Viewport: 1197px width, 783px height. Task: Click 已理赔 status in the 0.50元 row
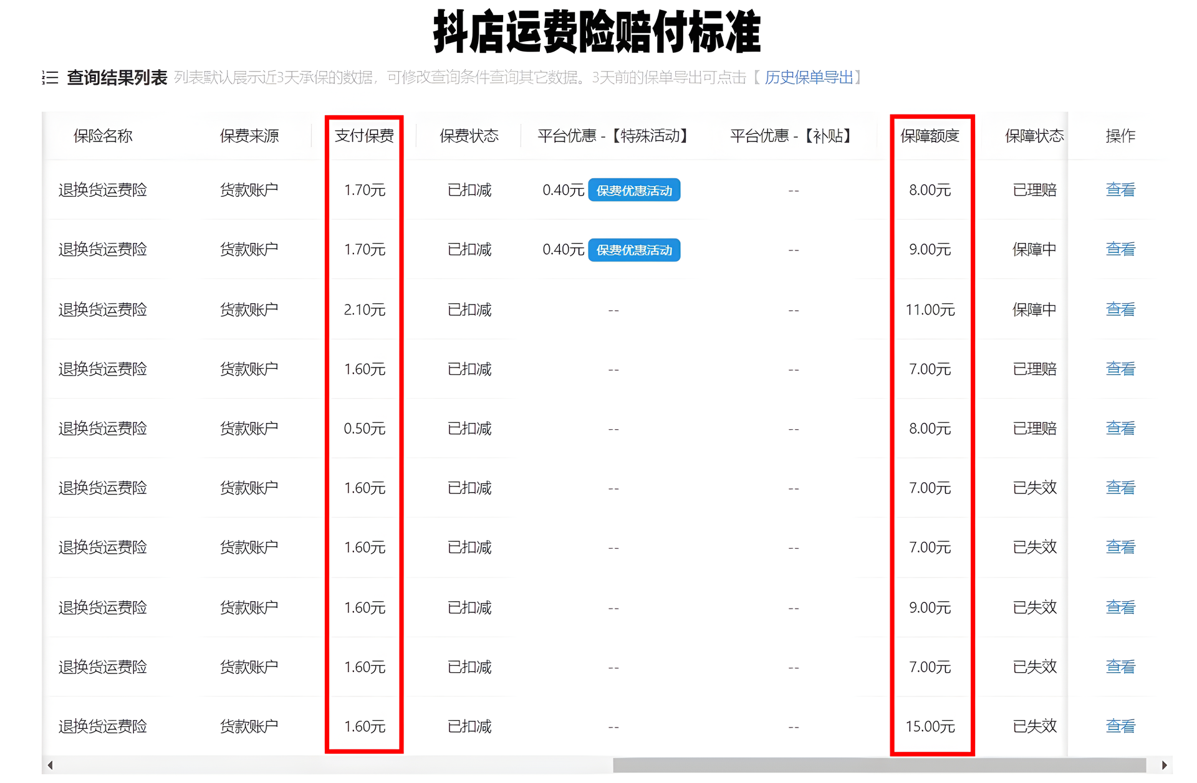point(1034,429)
